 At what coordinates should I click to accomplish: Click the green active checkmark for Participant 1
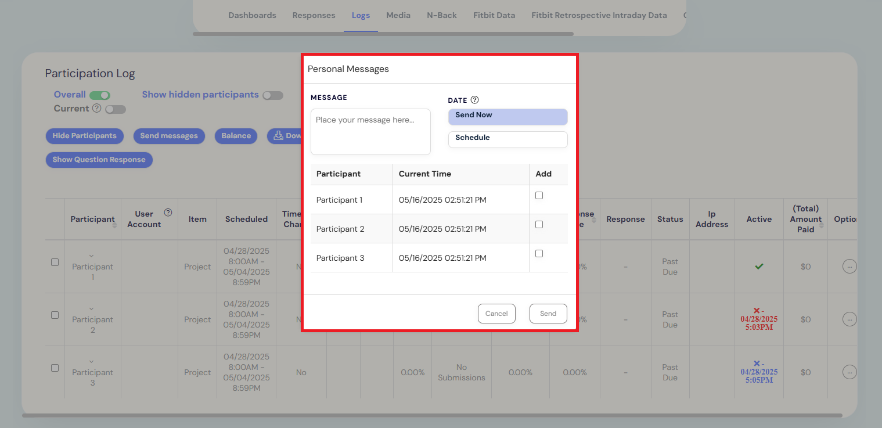pyautogui.click(x=759, y=267)
